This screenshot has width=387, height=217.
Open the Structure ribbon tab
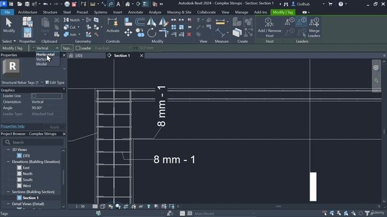tap(50, 12)
